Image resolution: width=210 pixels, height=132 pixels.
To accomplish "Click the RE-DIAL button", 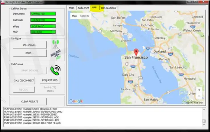I will [24, 90].
